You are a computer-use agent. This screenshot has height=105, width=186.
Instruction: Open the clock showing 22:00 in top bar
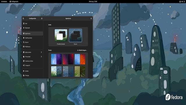[x=93, y=1]
